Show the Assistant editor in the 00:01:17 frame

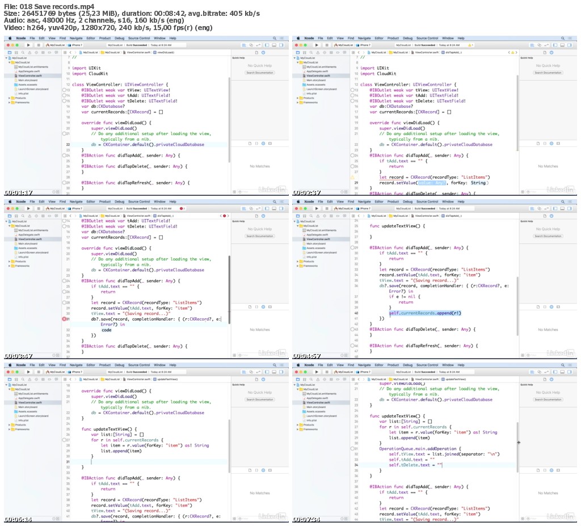pos(251,45)
